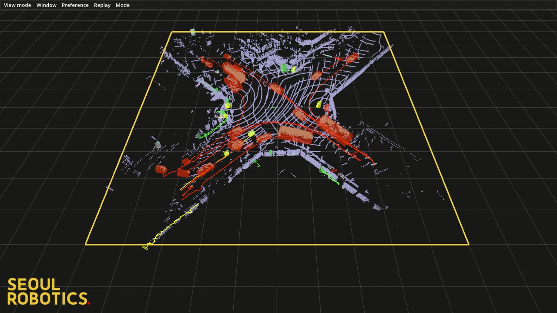Viewport: 557px width, 313px height.
Task: Open the Replay menu
Action: click(x=102, y=5)
